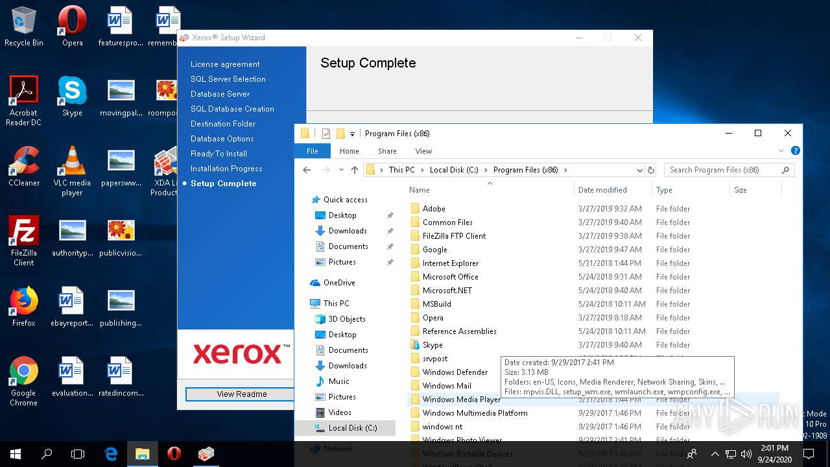Image resolution: width=830 pixels, height=467 pixels.
Task: Select the Internet Explorer folder
Action: [x=450, y=263]
